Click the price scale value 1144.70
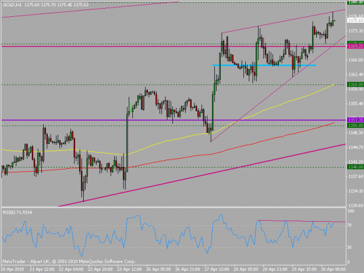364x273 pixels. coord(356,147)
